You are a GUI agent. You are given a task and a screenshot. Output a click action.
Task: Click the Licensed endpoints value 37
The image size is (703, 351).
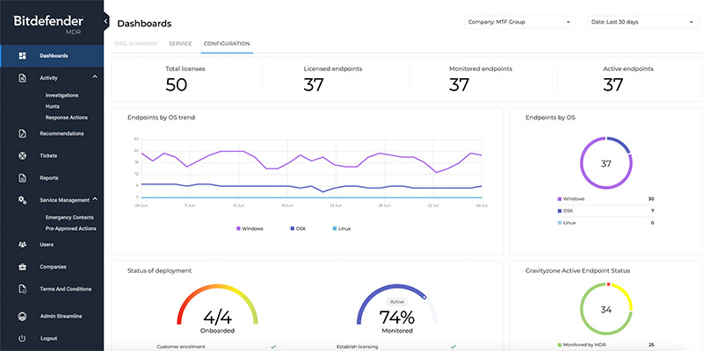[x=314, y=84]
